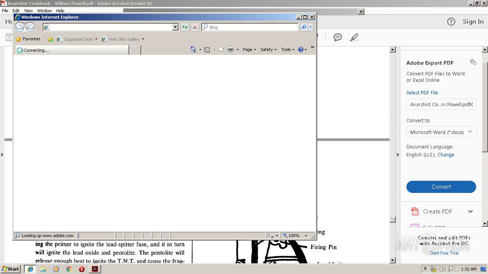Refresh the Internet Explorer page
The height and width of the screenshot is (274, 488).
pyautogui.click(x=185, y=27)
